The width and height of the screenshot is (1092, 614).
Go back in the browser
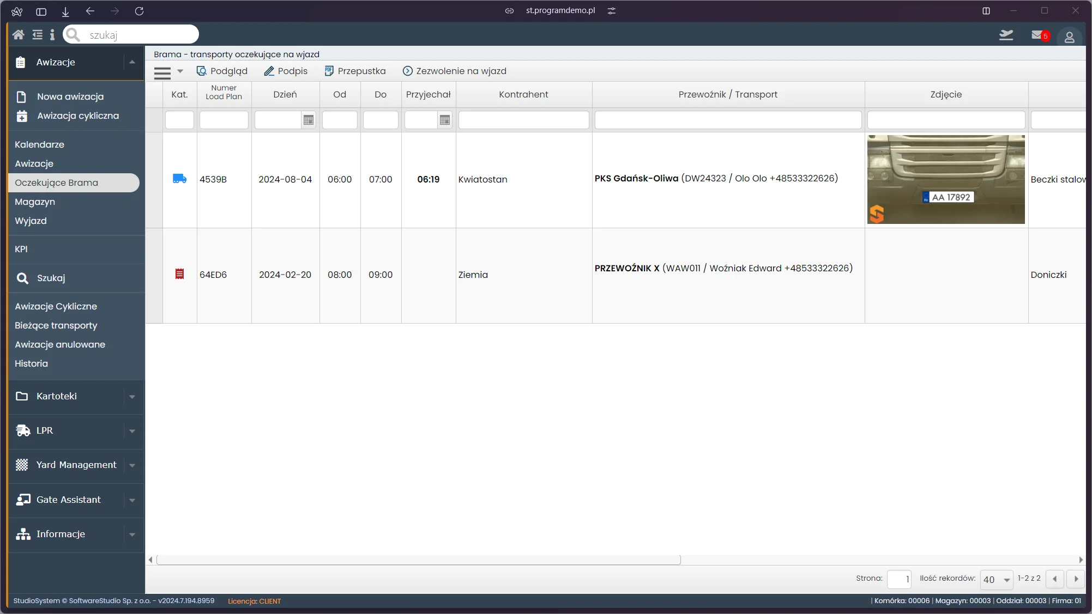click(90, 11)
